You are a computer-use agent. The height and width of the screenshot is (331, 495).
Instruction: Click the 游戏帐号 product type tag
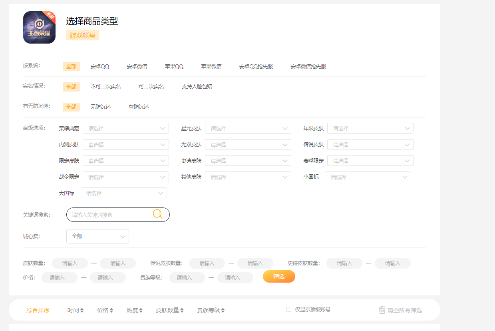(82, 35)
